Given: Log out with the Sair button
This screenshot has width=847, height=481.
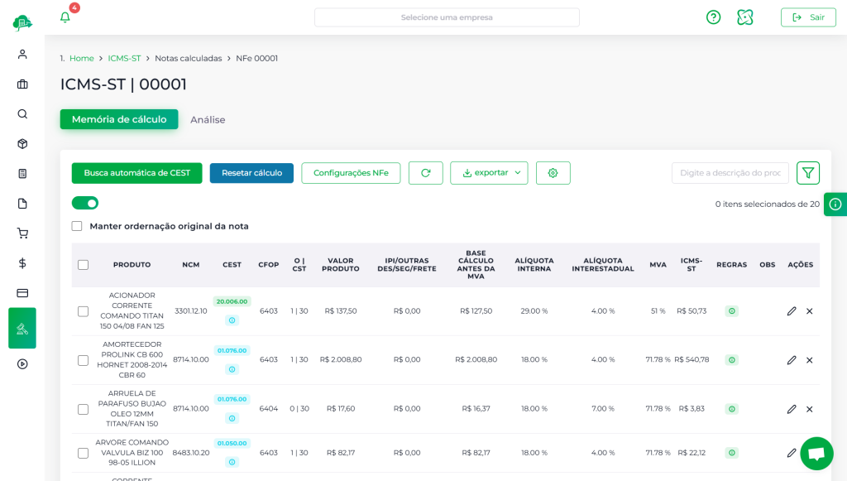Looking at the screenshot, I should click(808, 17).
